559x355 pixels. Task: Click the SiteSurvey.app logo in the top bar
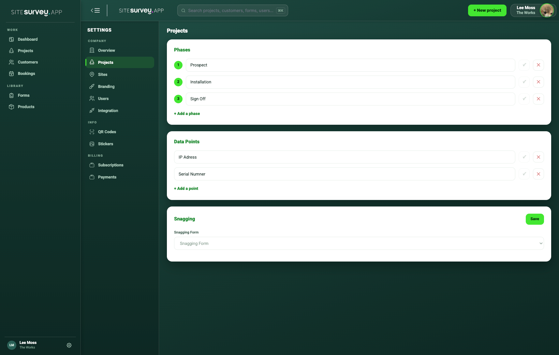[141, 11]
